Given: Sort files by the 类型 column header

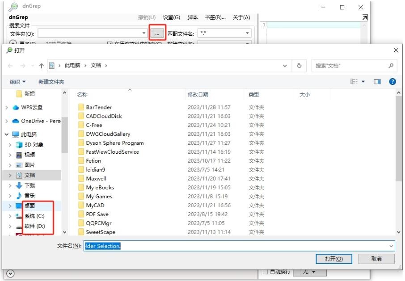Looking at the screenshot, I should [x=254, y=94].
